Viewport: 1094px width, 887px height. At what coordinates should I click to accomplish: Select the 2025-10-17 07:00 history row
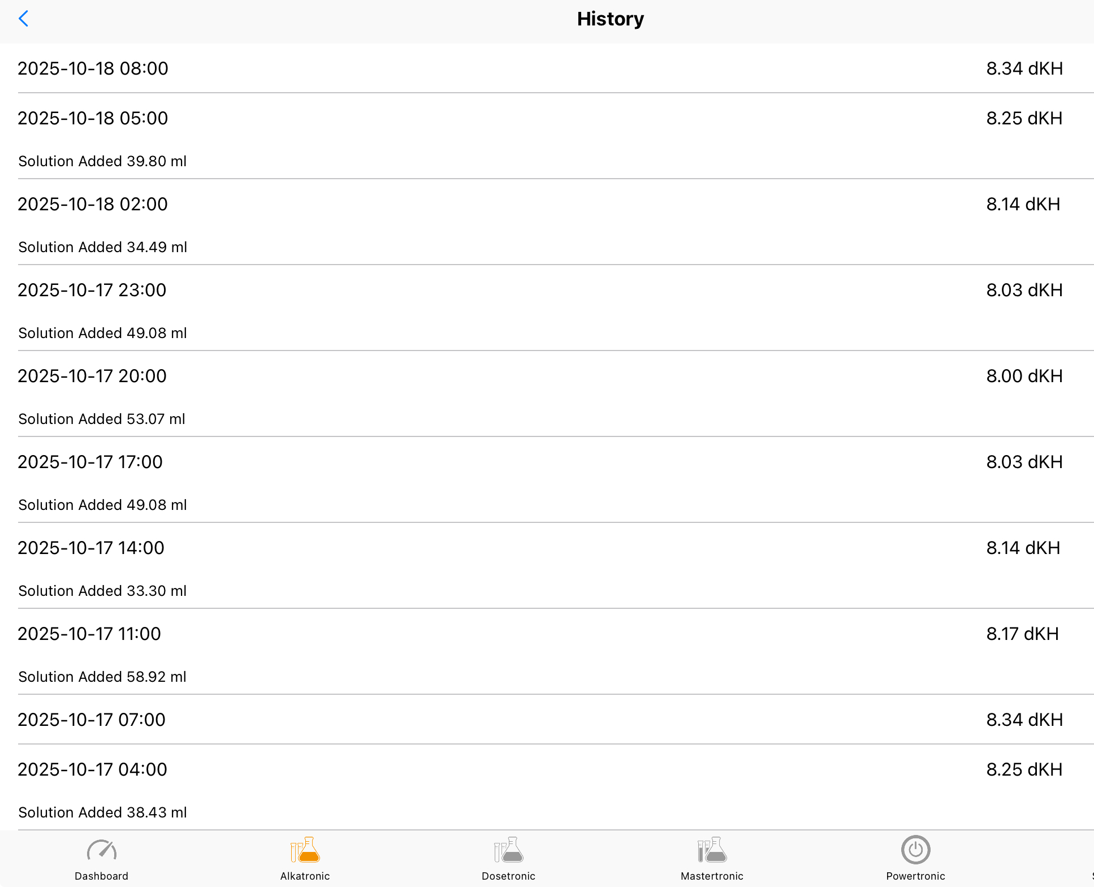[92, 720]
